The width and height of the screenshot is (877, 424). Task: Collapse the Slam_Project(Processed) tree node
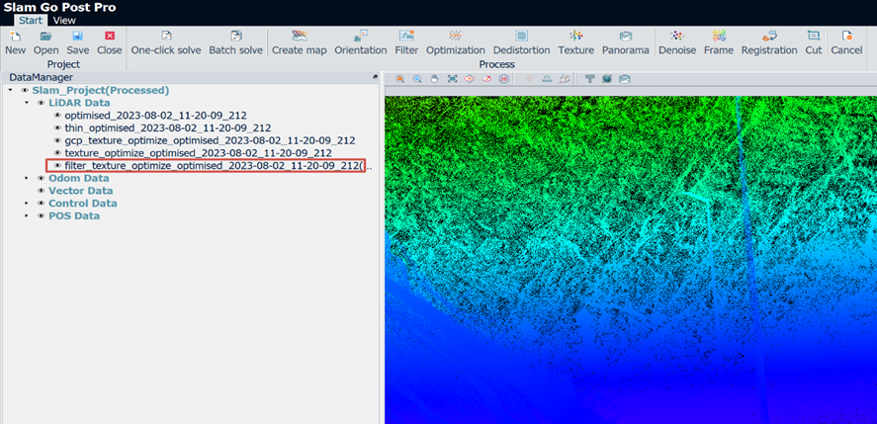click(x=10, y=90)
